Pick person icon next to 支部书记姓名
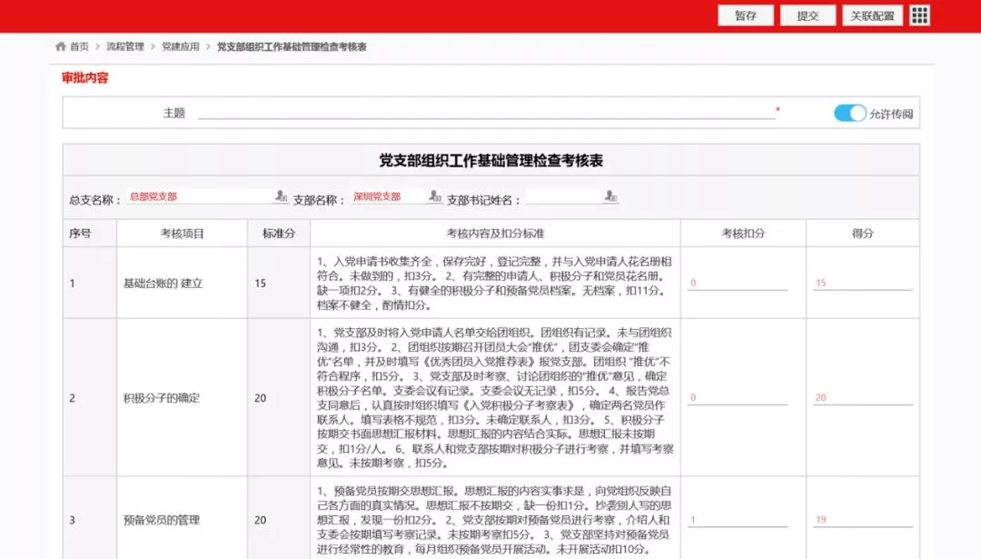 [x=610, y=196]
